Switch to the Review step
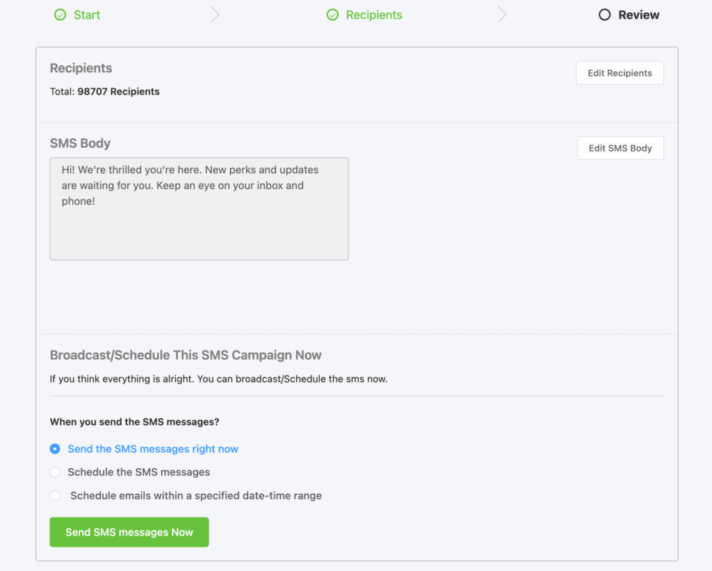 click(x=638, y=15)
